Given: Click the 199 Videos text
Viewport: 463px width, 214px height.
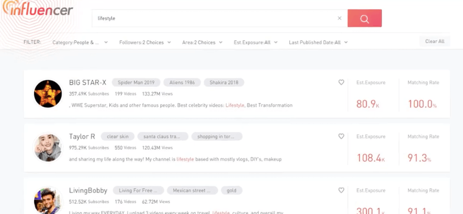Looking at the screenshot, I should [x=125, y=94].
